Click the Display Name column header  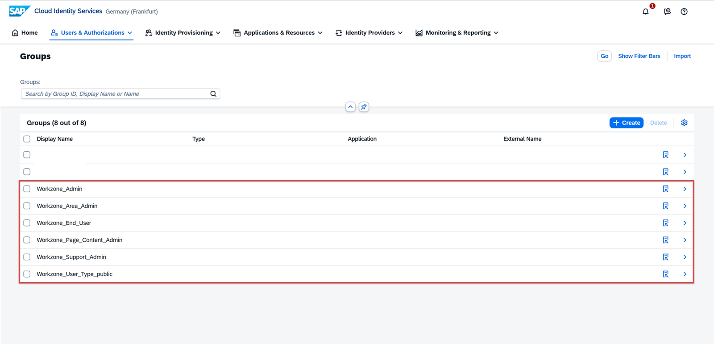(x=55, y=139)
